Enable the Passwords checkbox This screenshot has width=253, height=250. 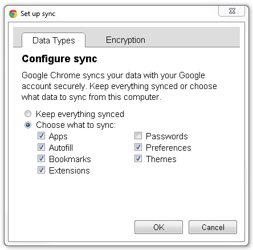138,136
